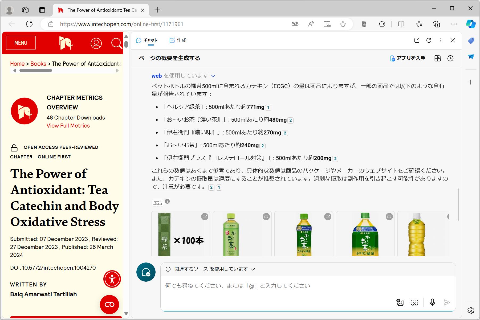Add a screenshot to the chat

(x=414, y=302)
